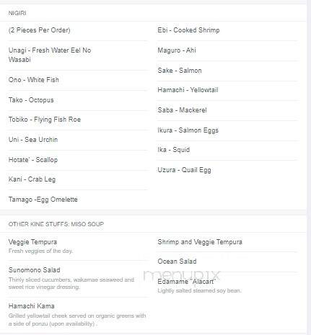This screenshot has height=335, width=311.
Task: Choose Tako - Octopus from the nigiri list
Action: [x=31, y=100]
